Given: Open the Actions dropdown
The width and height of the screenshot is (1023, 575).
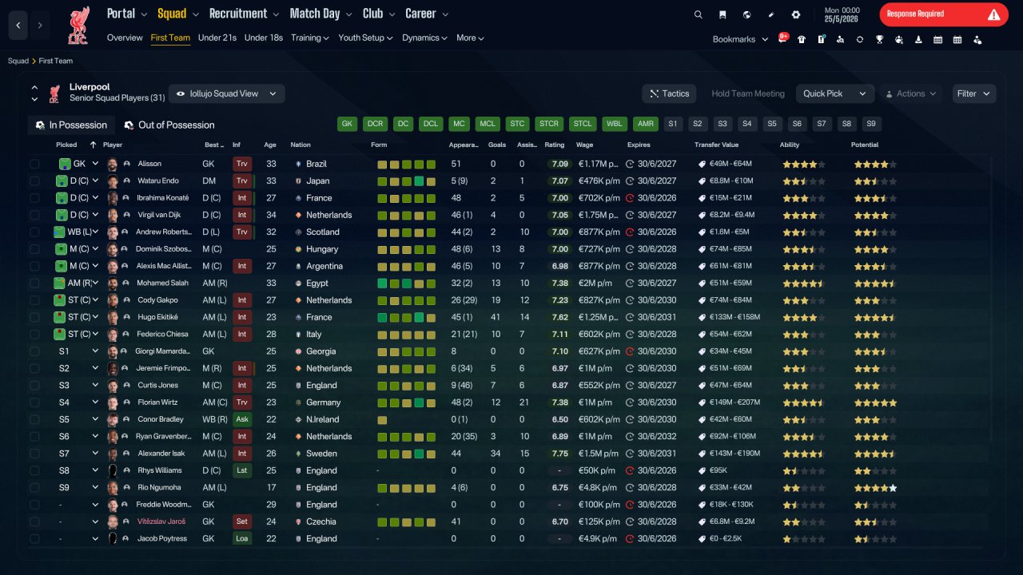Looking at the screenshot, I should tap(911, 93).
